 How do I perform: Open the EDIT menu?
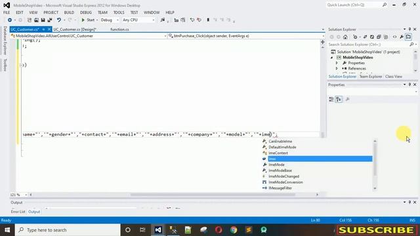coord(19,12)
